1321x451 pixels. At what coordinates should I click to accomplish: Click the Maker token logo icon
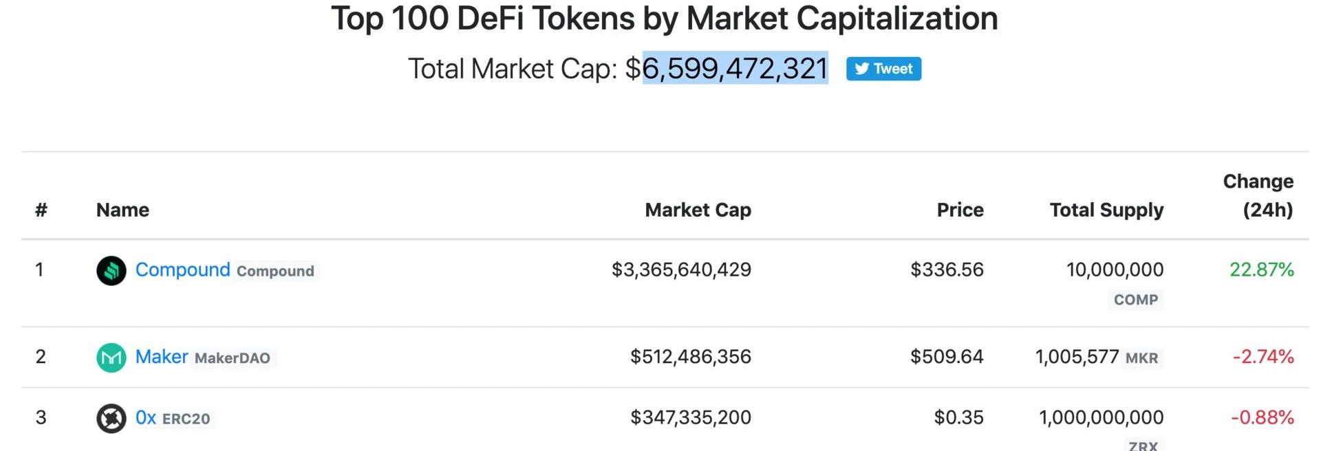pyautogui.click(x=111, y=357)
